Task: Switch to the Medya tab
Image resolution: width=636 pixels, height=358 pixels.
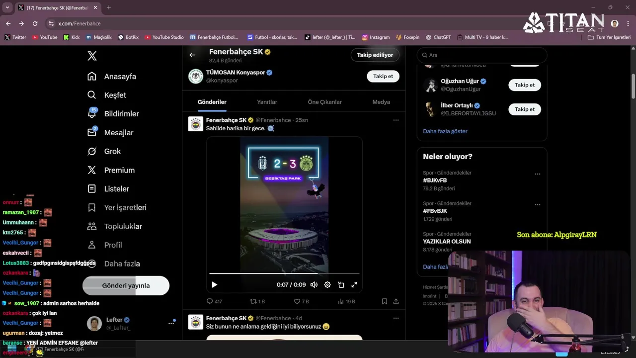Action: [x=381, y=102]
